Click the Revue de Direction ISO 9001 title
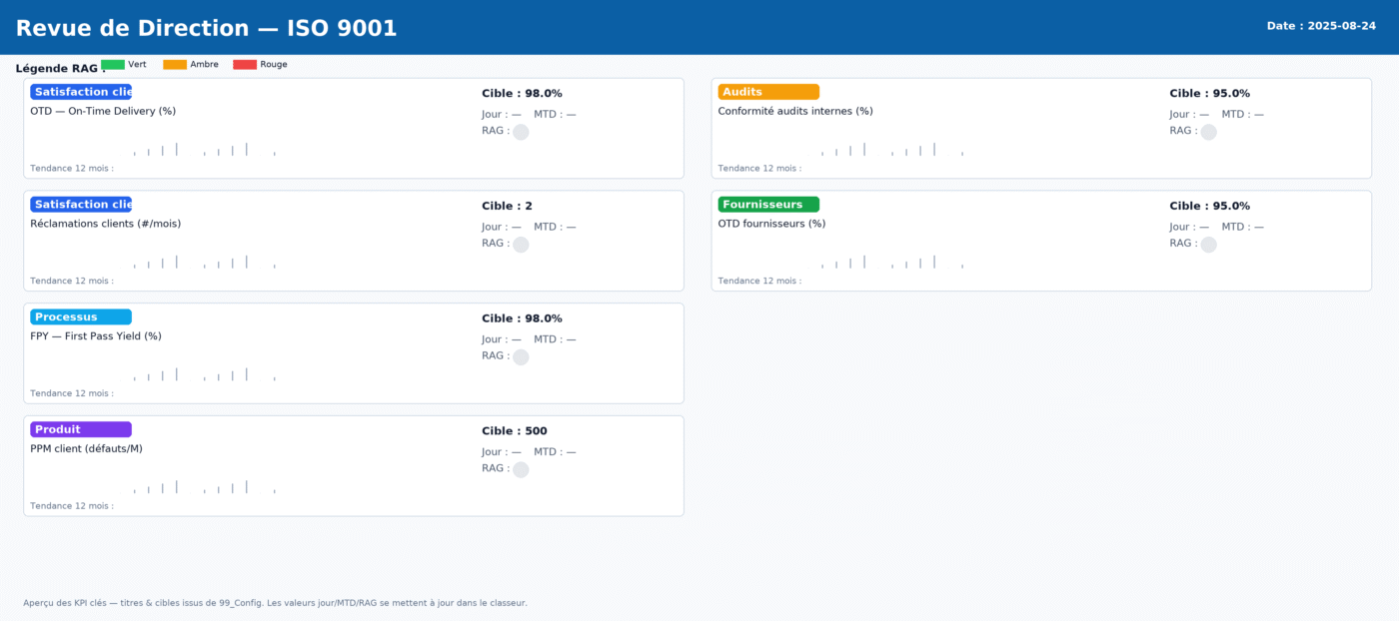 click(206, 28)
